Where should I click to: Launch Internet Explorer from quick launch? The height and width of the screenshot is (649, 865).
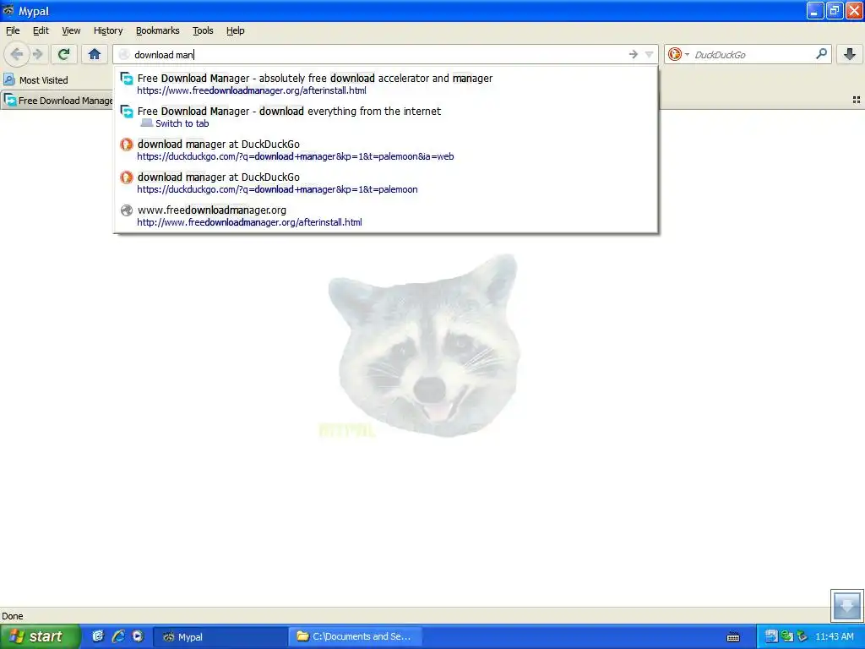[x=117, y=636]
